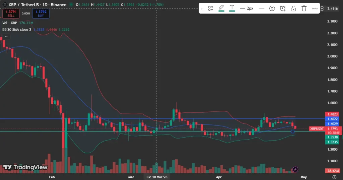Screen dimensions: 343x180
Task: Open the templates icon in drawing toolbar
Action: [x=210, y=8]
